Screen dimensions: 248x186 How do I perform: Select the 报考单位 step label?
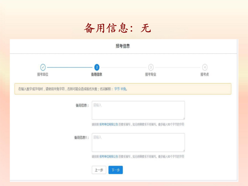point(43,75)
